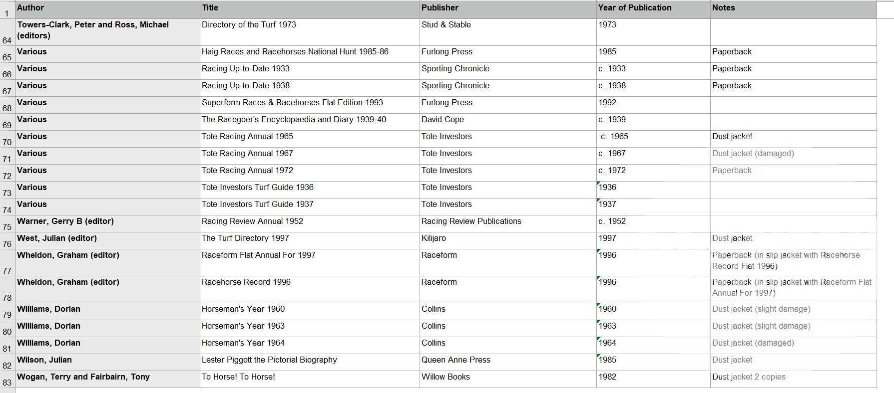
Task: Select row number 77 in the row gutter
Action: [x=7, y=263]
